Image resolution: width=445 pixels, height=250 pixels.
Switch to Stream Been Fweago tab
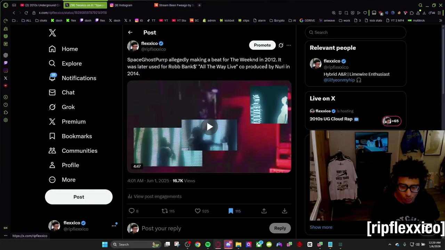click(x=174, y=5)
